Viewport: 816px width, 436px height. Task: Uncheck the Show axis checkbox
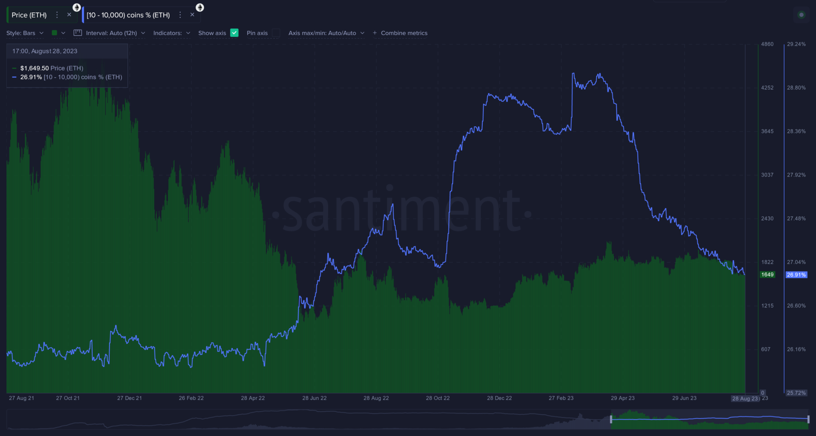234,33
